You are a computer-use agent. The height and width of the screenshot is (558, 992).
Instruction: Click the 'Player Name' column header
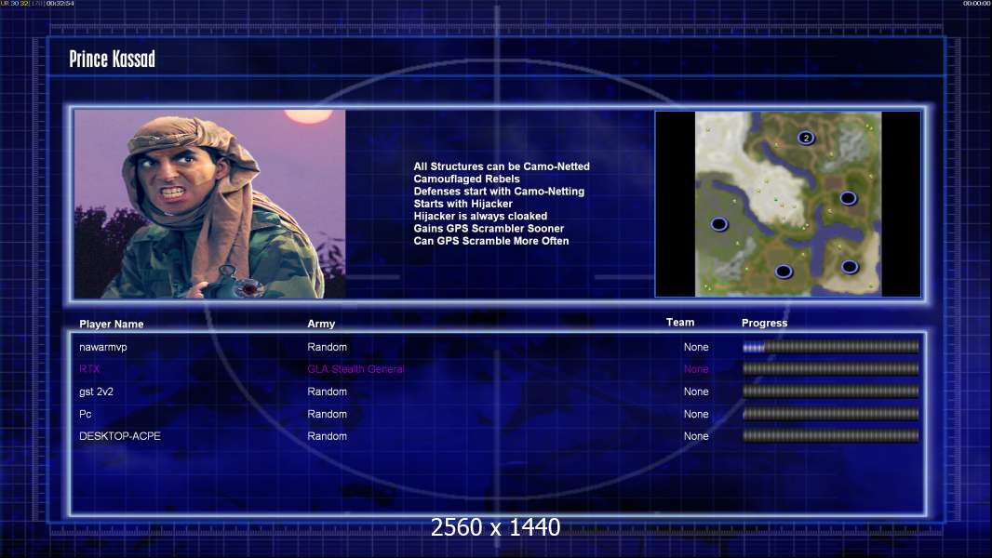coord(112,325)
